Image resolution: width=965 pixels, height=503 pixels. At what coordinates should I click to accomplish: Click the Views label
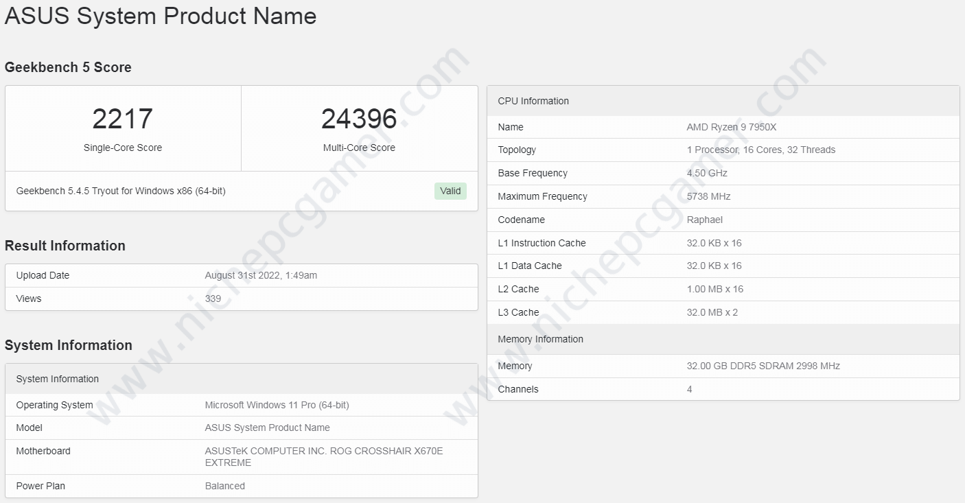tap(29, 299)
